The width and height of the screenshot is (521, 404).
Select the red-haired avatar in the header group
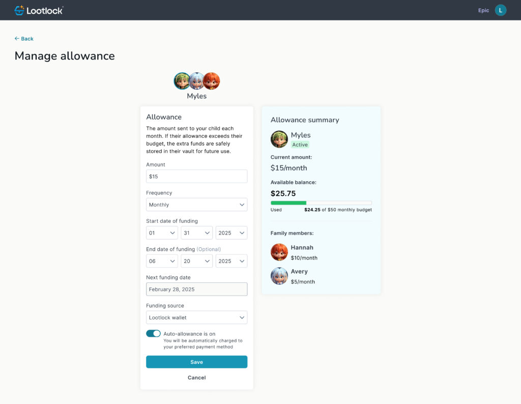pos(212,81)
